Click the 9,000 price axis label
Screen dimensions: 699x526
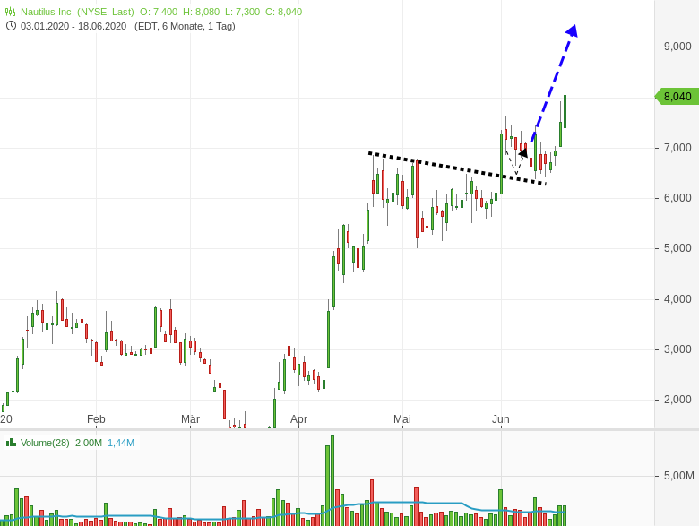pos(677,47)
